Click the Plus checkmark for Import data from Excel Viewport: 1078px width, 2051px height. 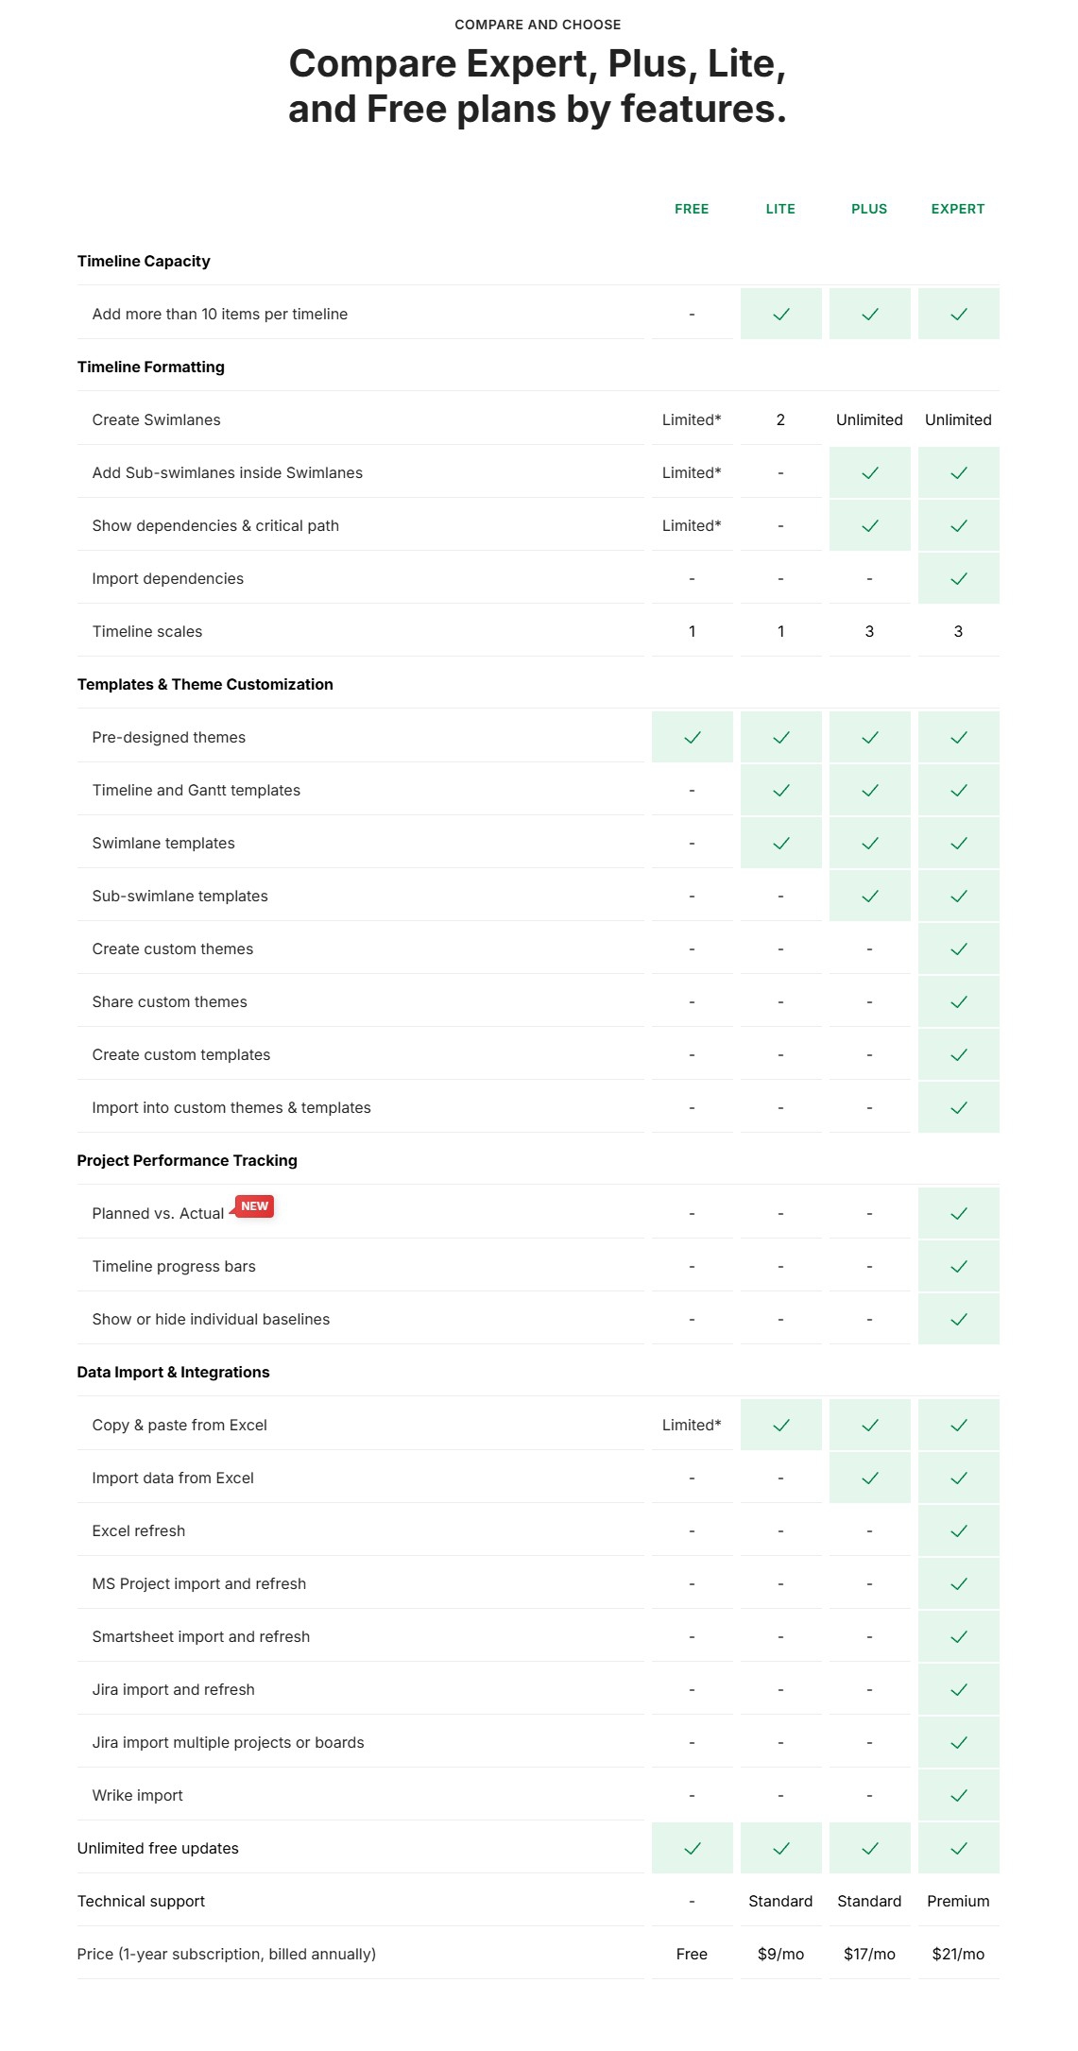tap(869, 1478)
